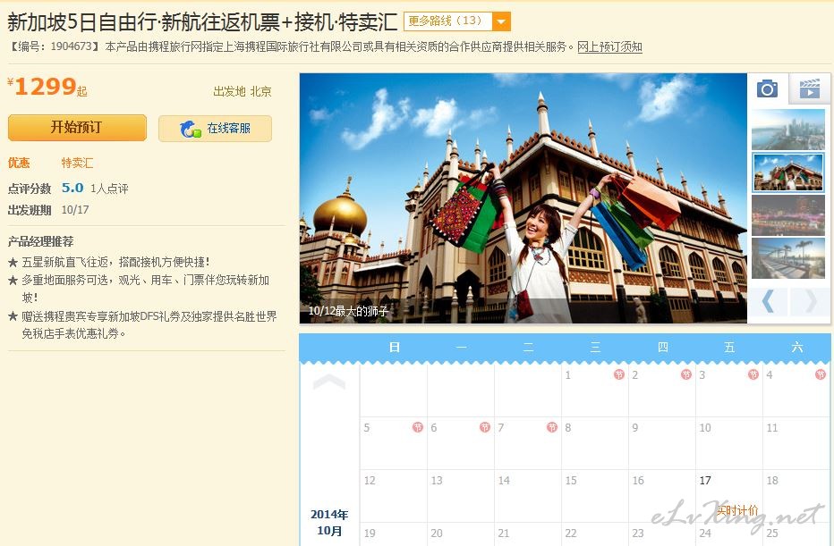
Task: Click calendar date 15
Action: (571, 480)
